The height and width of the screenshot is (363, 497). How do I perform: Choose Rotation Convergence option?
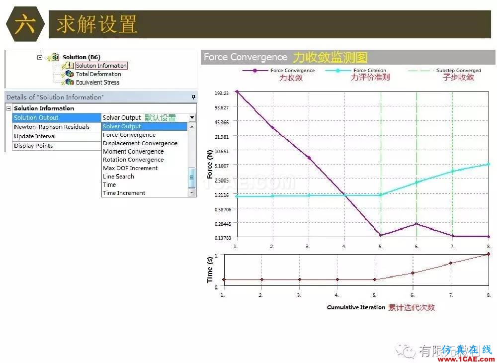pyautogui.click(x=145, y=160)
